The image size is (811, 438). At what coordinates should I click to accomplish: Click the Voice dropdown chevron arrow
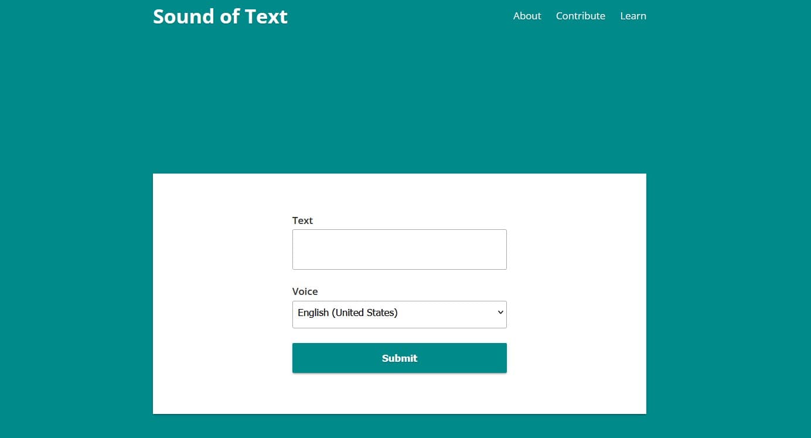click(500, 313)
